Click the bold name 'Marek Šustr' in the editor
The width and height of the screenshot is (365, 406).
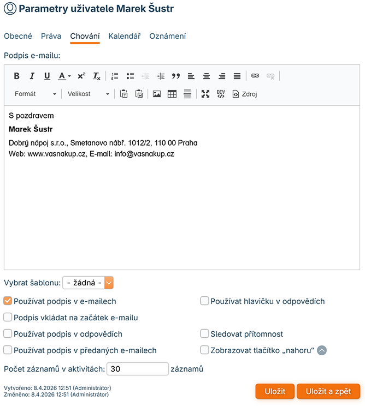[31, 129]
